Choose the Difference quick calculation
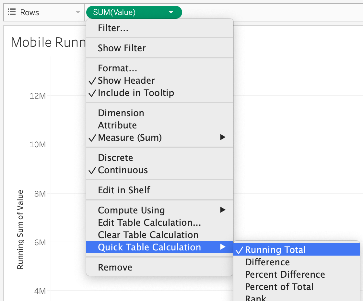 tap(297, 262)
